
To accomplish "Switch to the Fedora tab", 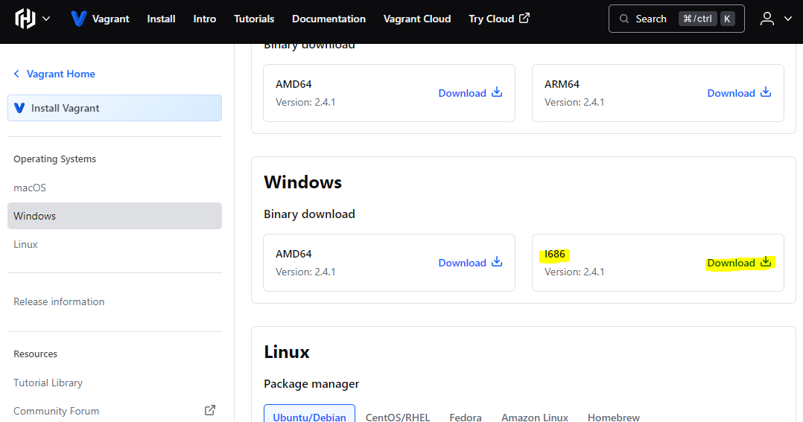I will pos(466,418).
